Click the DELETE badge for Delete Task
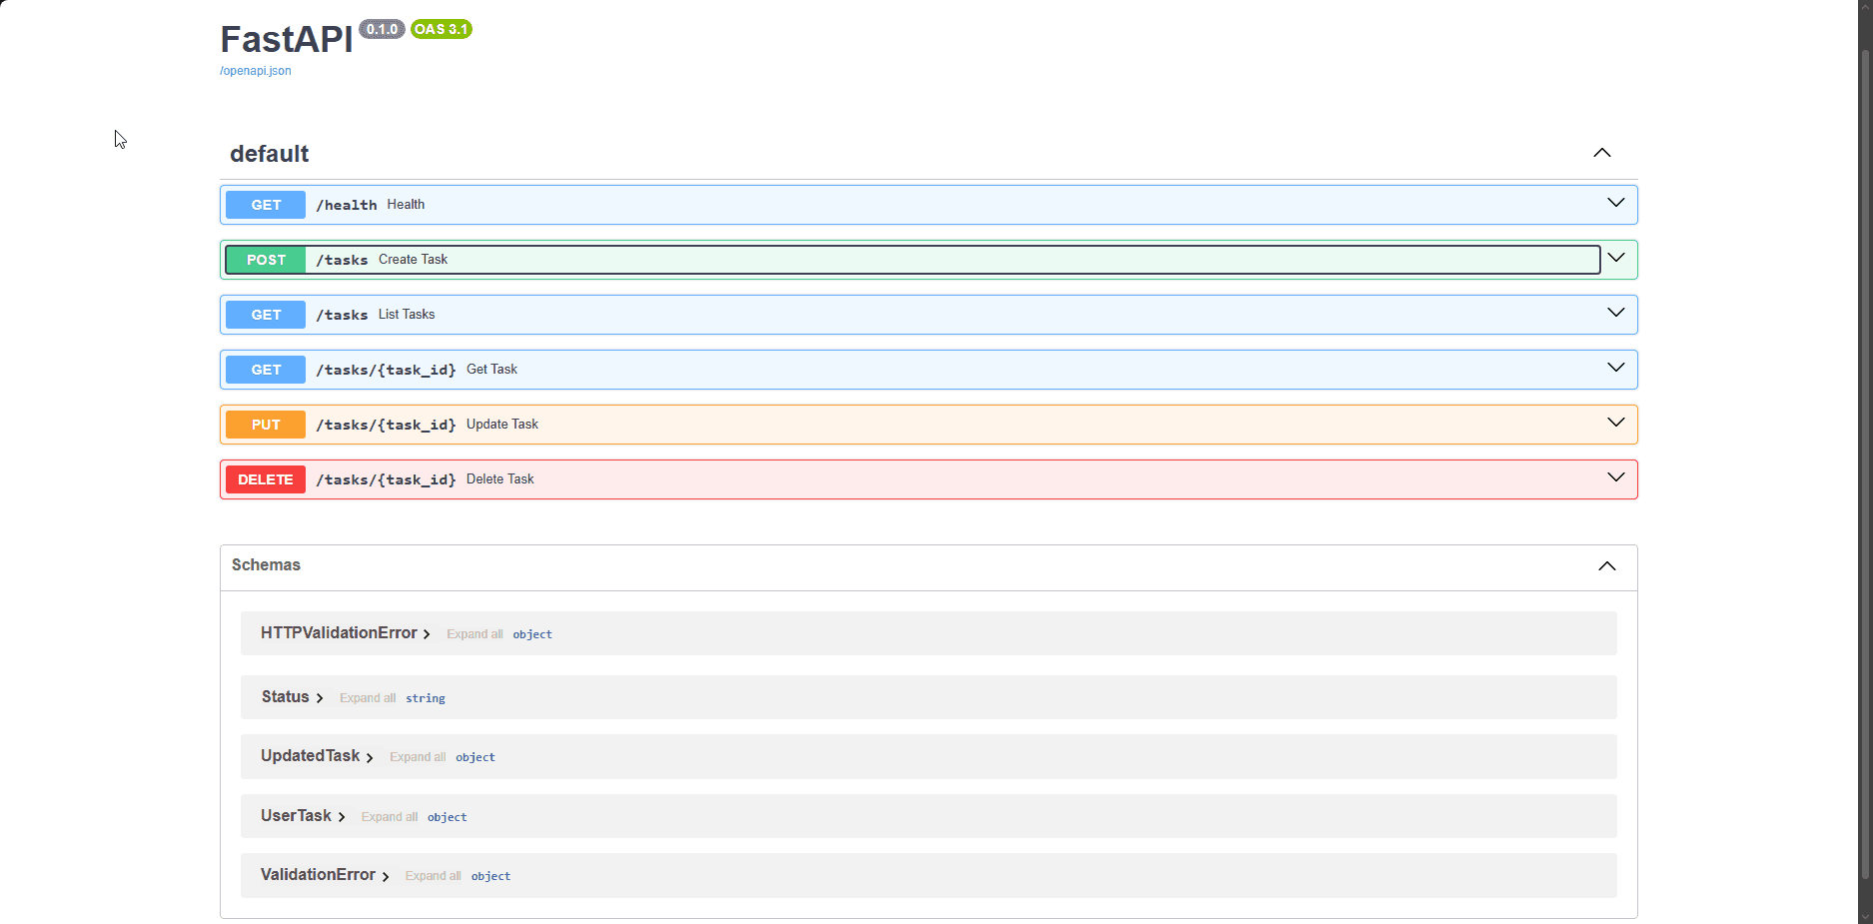Image resolution: width=1873 pixels, height=924 pixels. [x=266, y=479]
